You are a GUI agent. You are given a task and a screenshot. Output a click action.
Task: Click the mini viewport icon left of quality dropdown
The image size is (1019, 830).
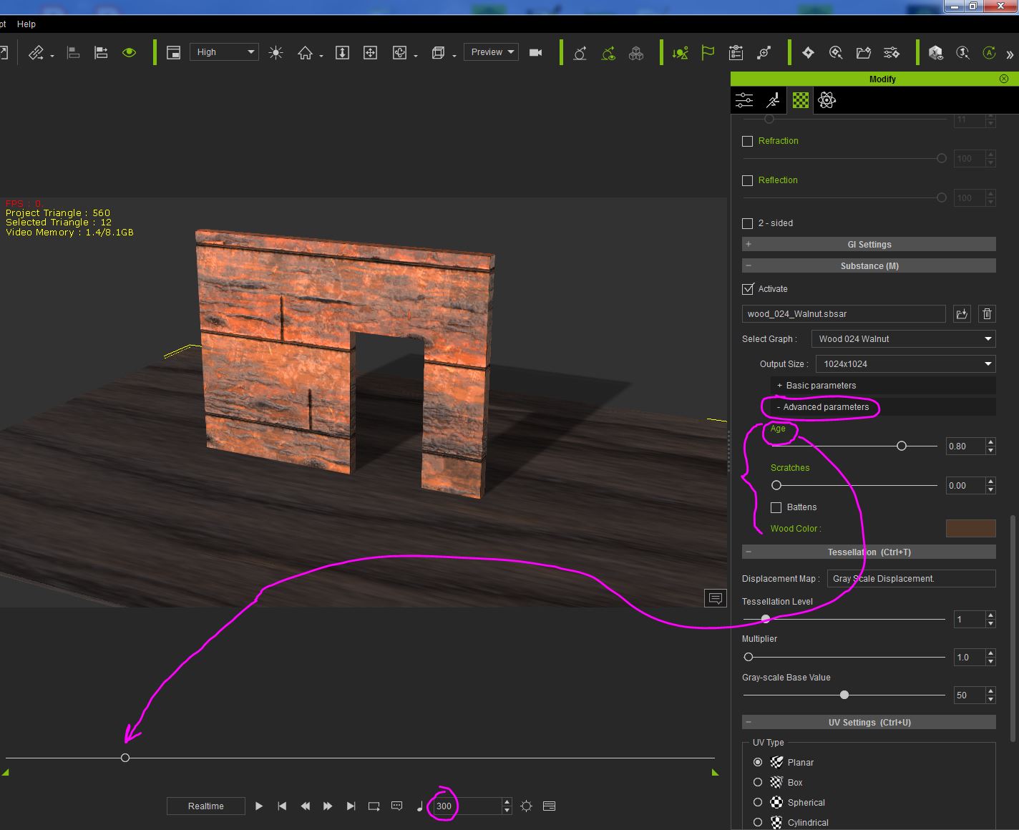(173, 52)
